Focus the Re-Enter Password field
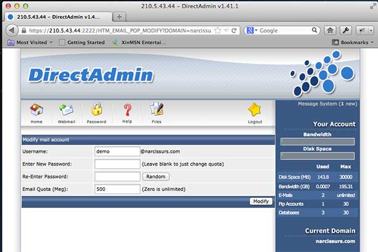Viewport: 378px width, 252px height. point(117,177)
